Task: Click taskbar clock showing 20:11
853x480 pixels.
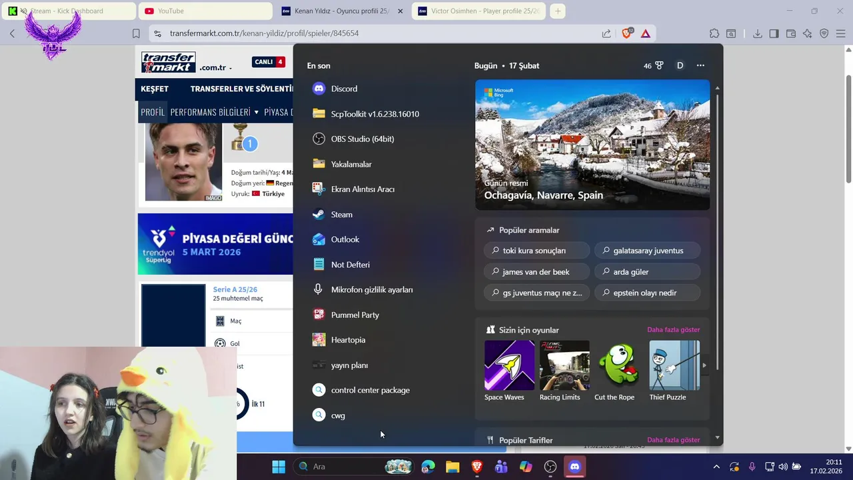Action: [826, 467]
